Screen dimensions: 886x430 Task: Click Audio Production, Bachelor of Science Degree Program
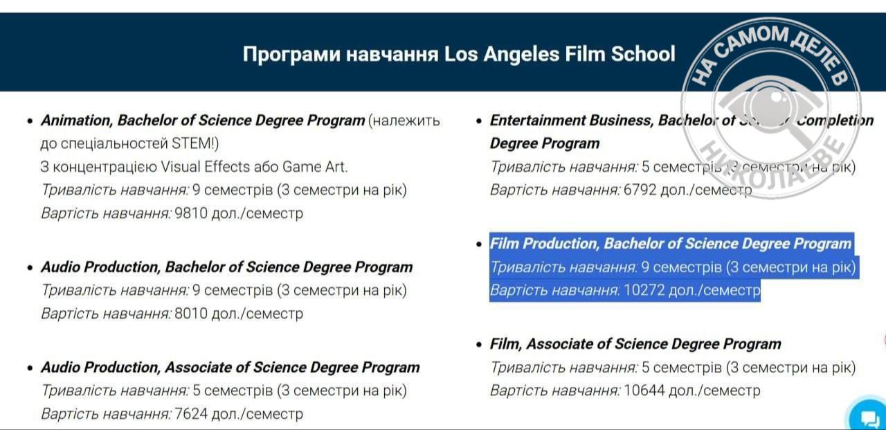226,267
